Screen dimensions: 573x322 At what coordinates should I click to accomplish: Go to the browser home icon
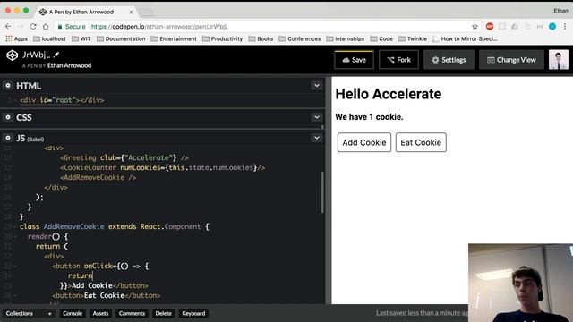pos(46,26)
